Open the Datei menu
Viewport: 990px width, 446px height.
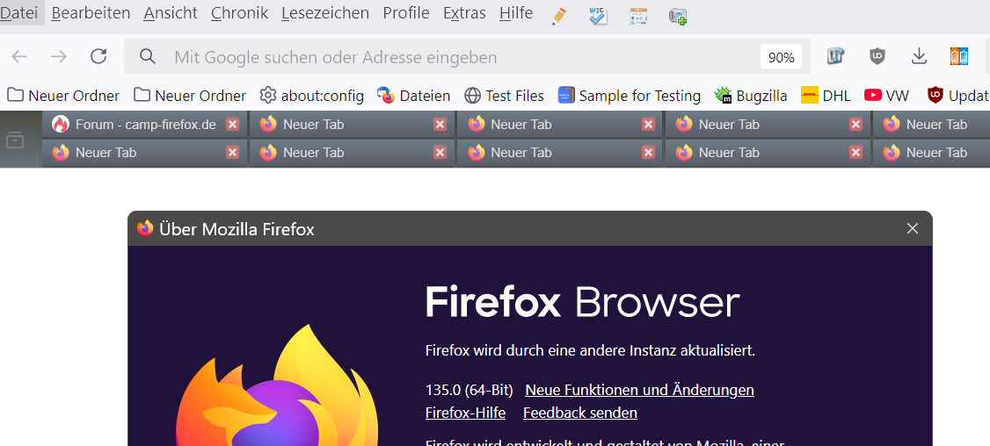[19, 12]
